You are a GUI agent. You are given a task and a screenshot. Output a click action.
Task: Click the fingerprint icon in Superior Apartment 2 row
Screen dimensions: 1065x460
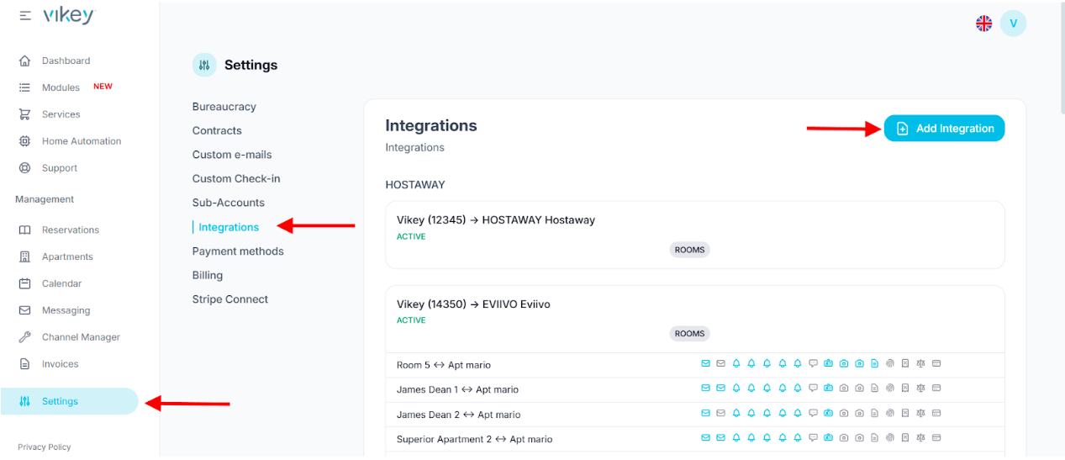pos(890,437)
